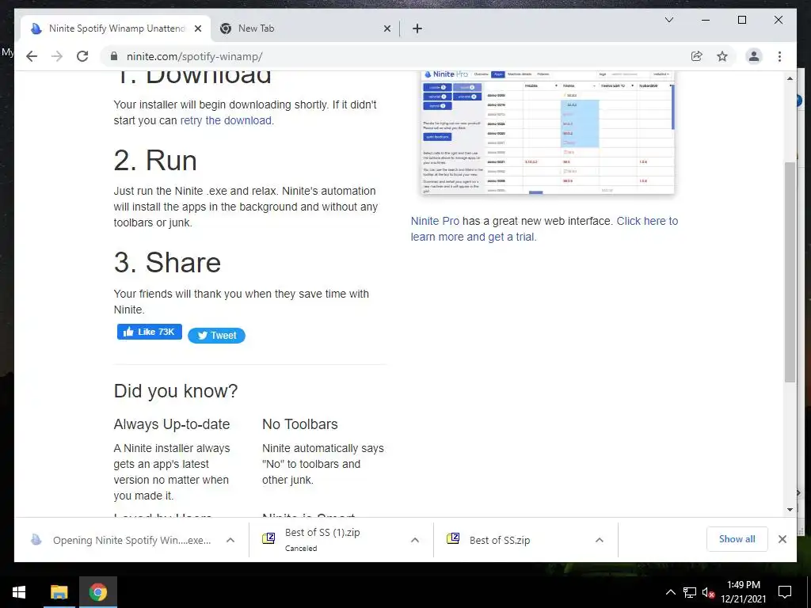The image size is (811, 608).
Task: Open the Ninite Pro screenshot thumbnail
Action: tap(548, 132)
